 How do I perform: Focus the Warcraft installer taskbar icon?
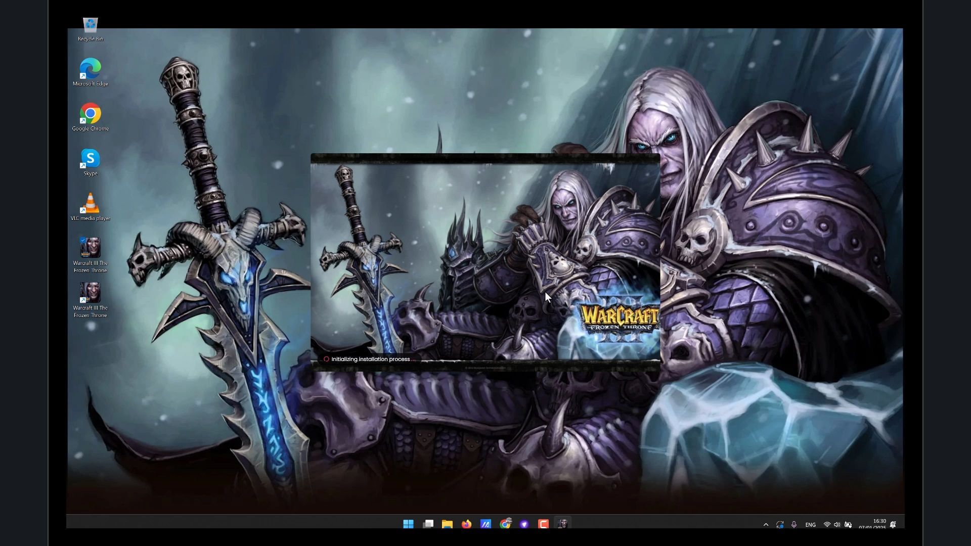pos(562,524)
